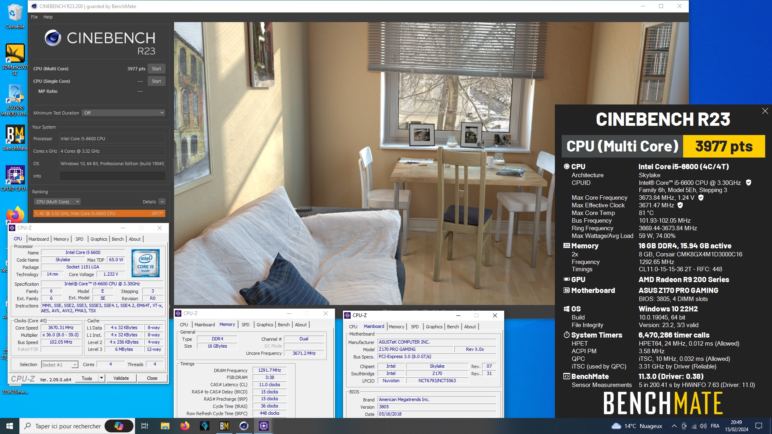Click the Info input field in Cinebench
Screen dimensions: 772x434
coord(112,176)
